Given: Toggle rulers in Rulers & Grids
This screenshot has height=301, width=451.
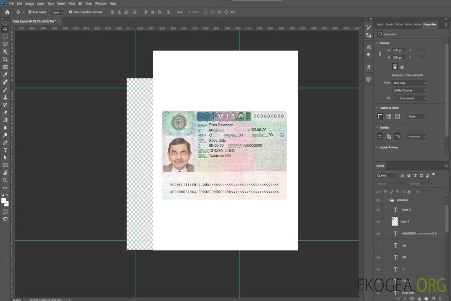Looking at the screenshot, I should pos(380,116).
